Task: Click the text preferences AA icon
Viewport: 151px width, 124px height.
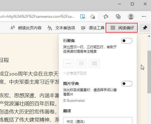Action: click(50, 28)
